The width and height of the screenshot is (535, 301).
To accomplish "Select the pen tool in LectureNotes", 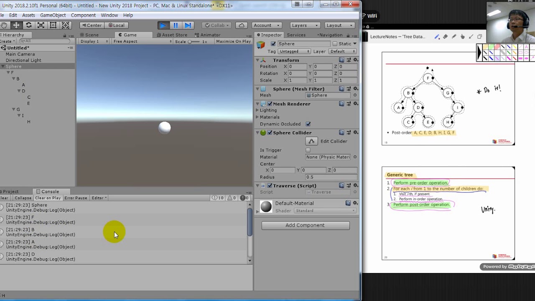I will pos(437,37).
